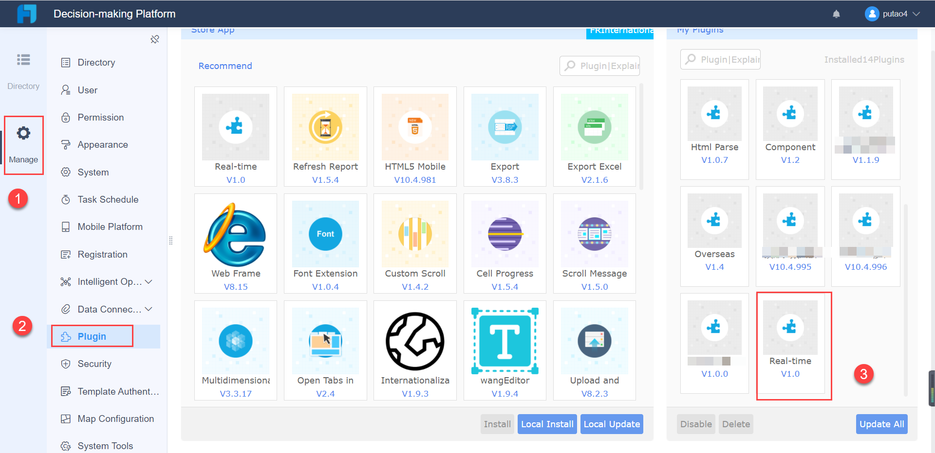This screenshot has width=935, height=453.
Task: Select the Cell Progress plugin icon
Action: coord(505,234)
